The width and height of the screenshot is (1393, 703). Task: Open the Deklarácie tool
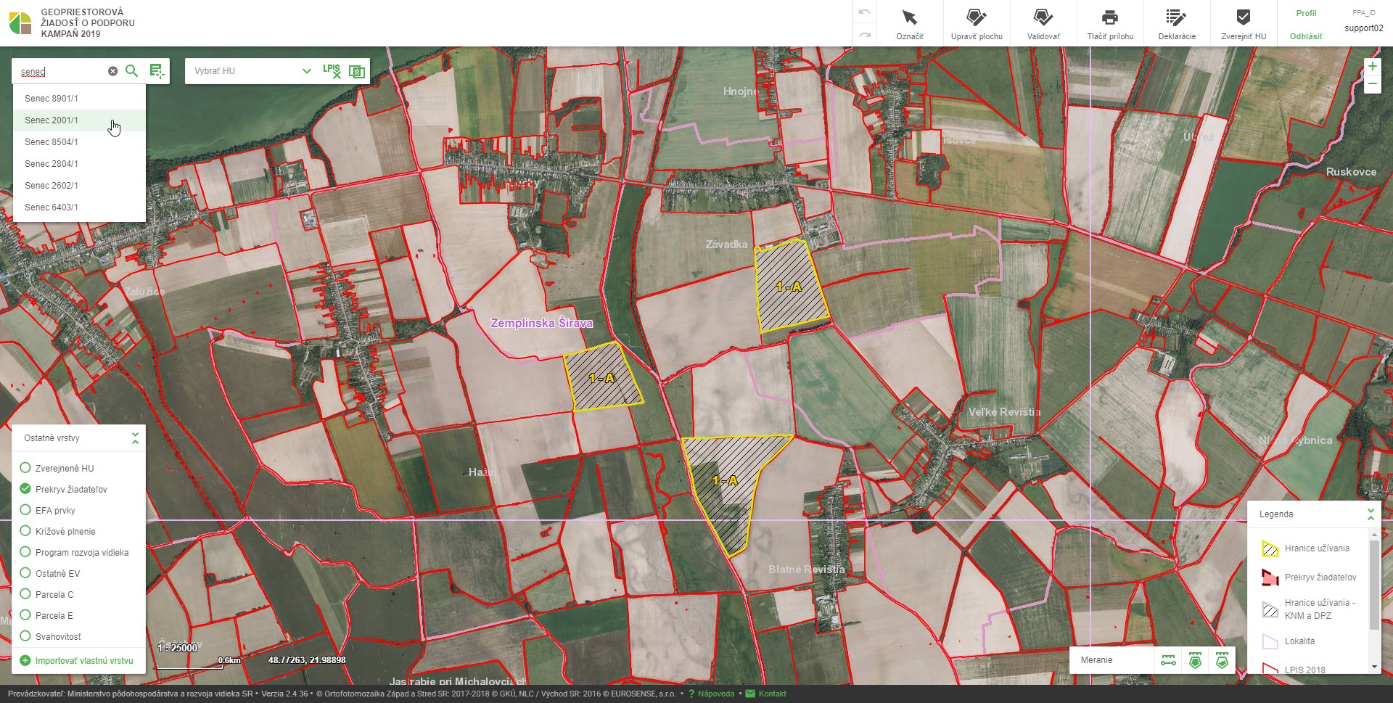click(1177, 24)
